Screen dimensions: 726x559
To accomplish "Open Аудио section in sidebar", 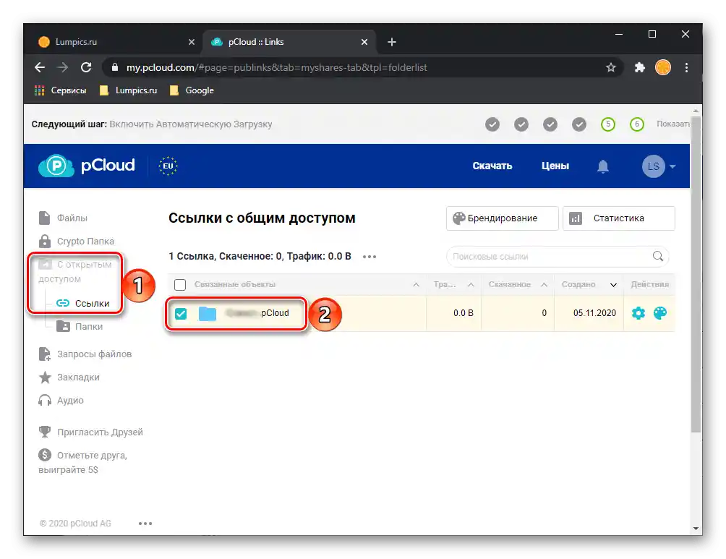I will click(x=61, y=400).
